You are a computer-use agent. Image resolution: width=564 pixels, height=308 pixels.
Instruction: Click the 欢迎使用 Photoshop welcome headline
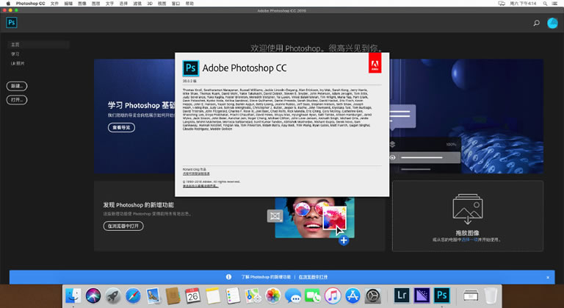point(317,48)
